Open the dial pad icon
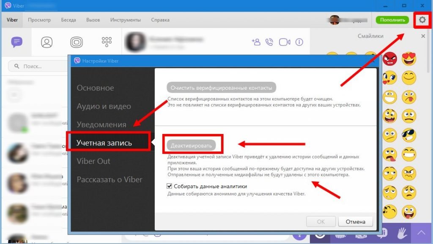 [x=107, y=42]
